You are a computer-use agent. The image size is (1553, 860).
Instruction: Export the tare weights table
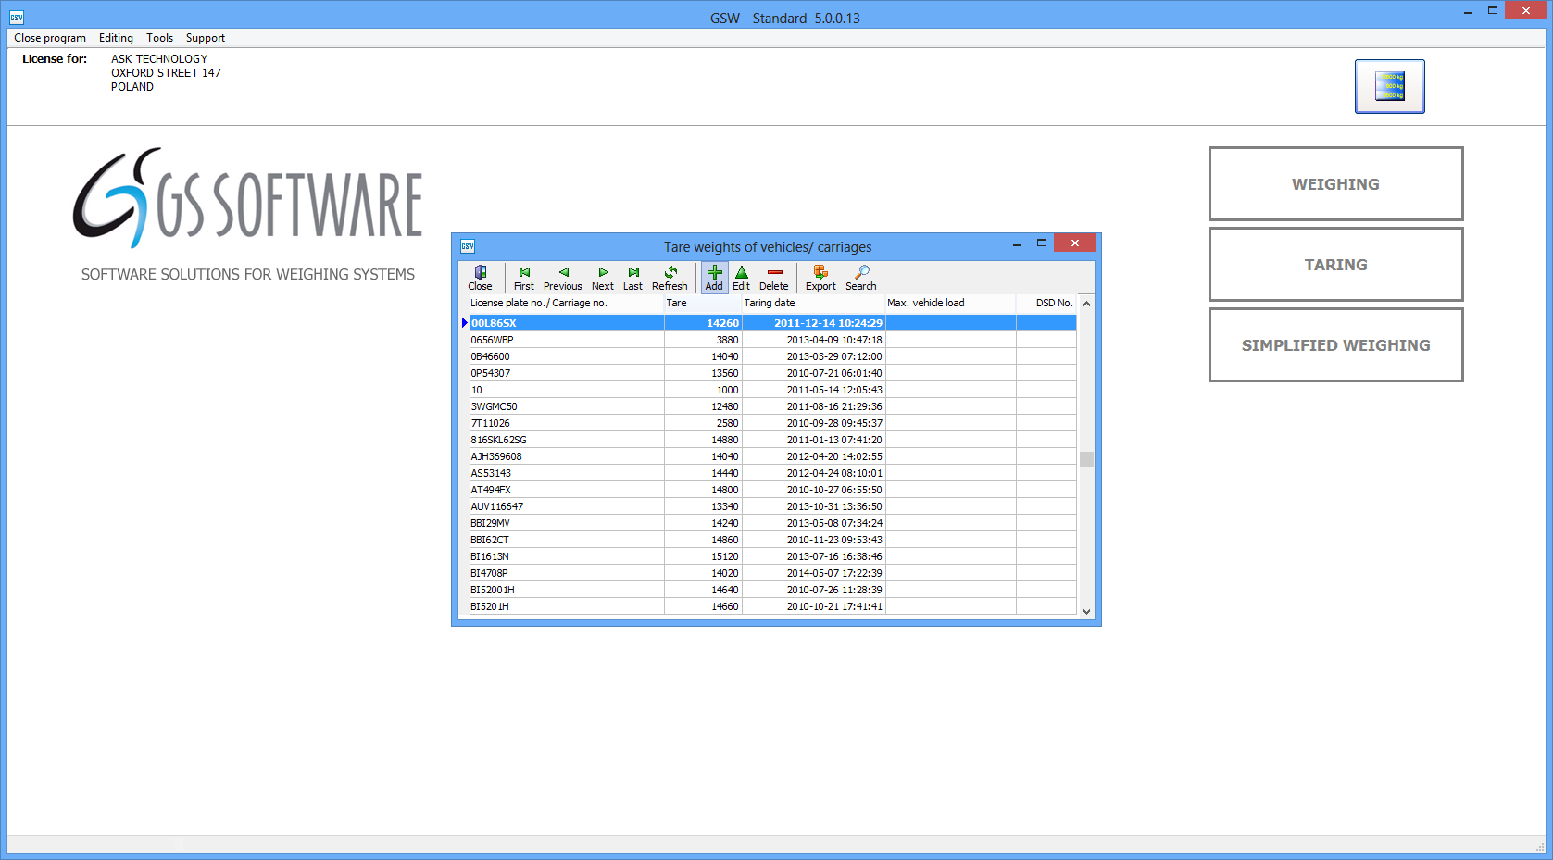[x=820, y=278]
